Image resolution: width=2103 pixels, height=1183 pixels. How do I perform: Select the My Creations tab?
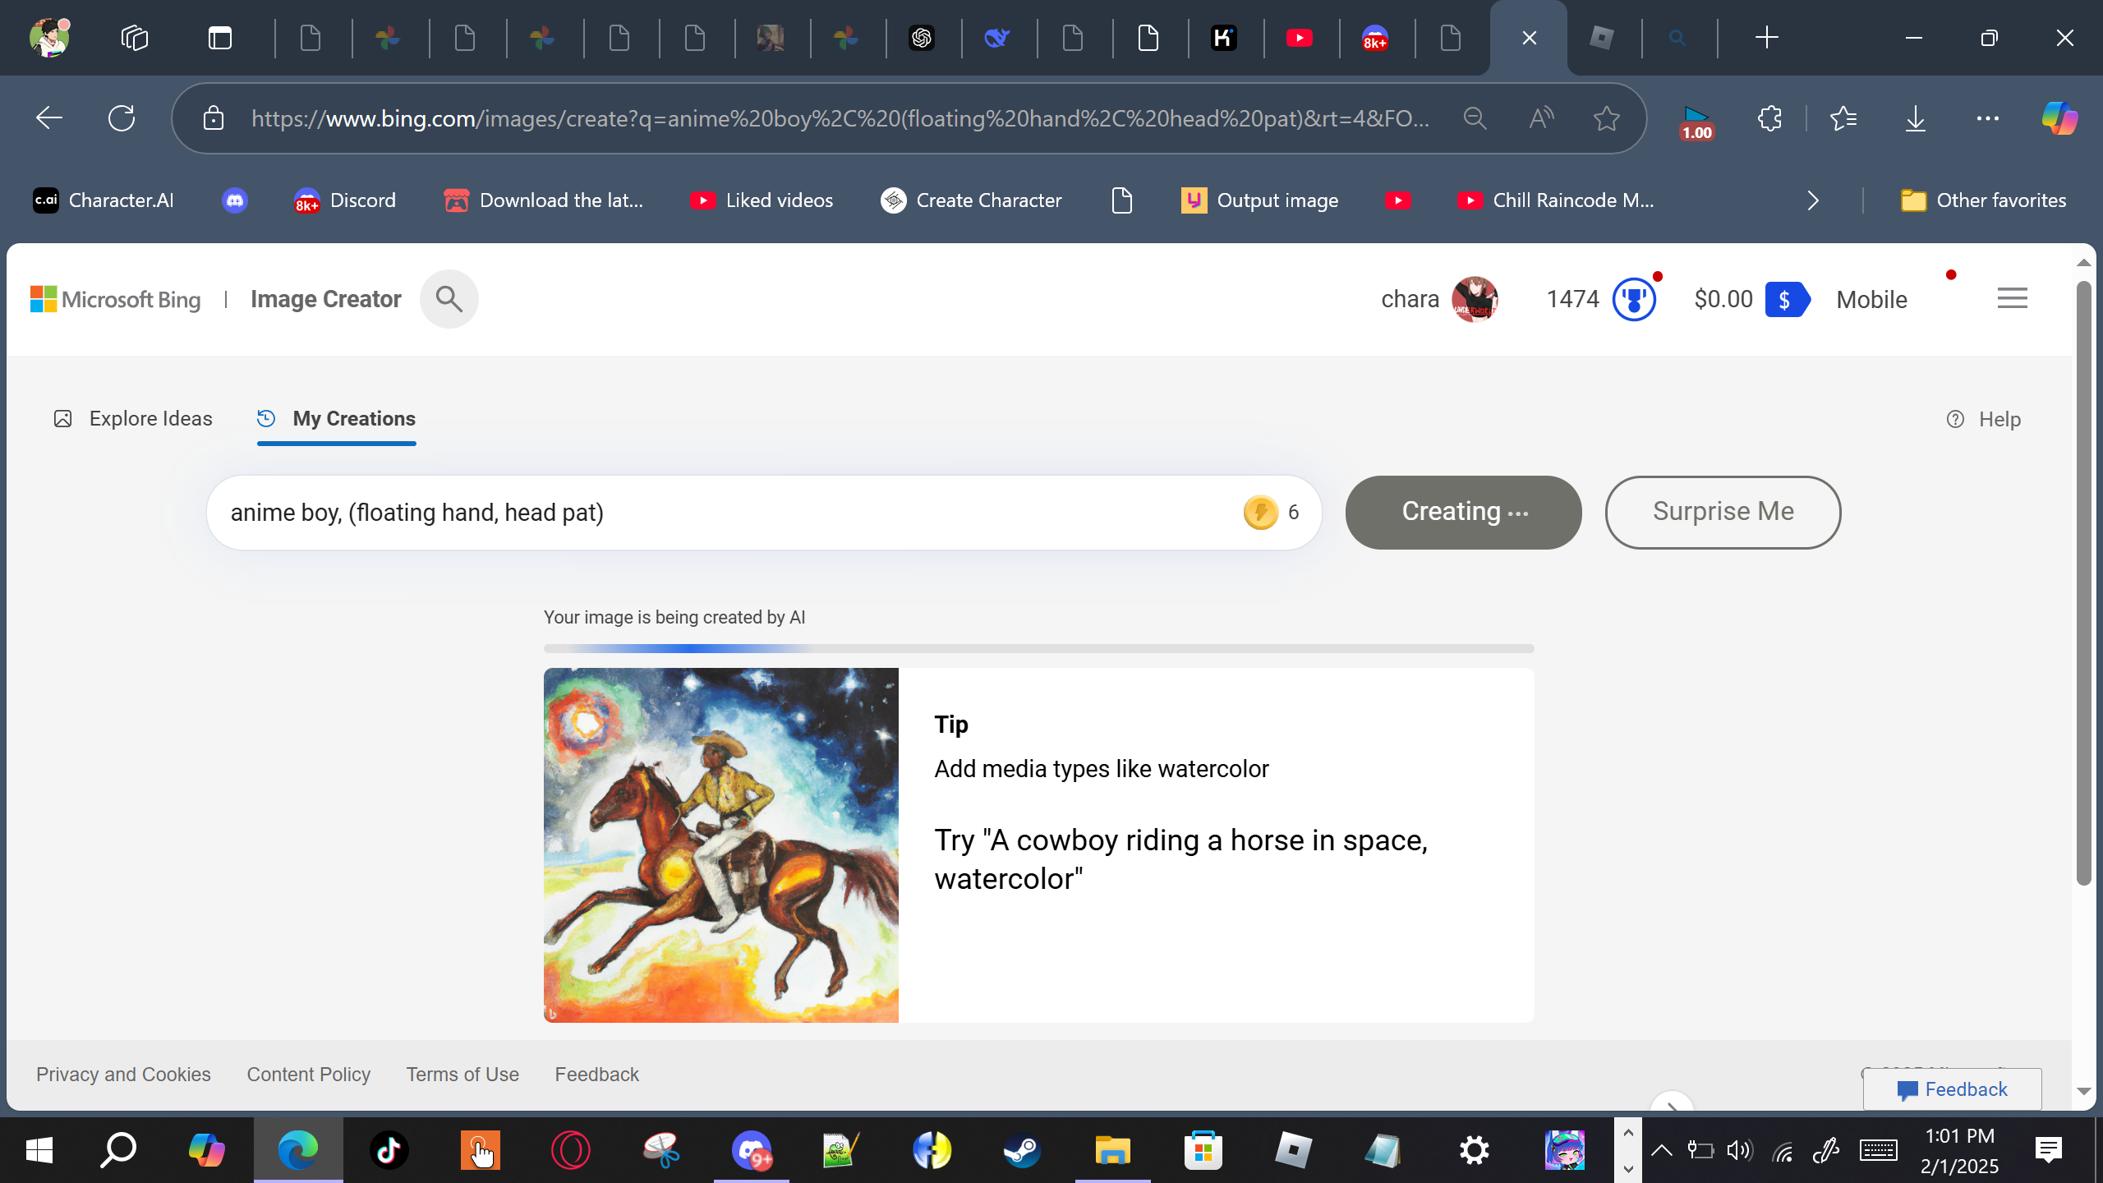click(x=337, y=419)
